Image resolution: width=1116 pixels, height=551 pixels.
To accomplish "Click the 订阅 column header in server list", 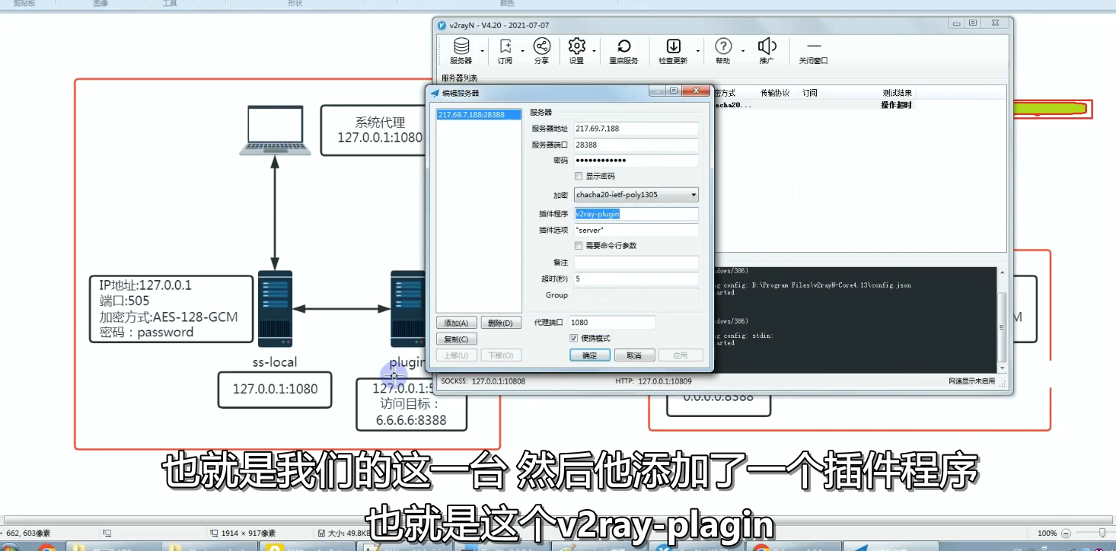I will point(809,93).
